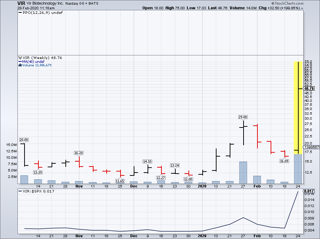Image resolution: width=320 pixels, height=239 pixels.
Task: Click the Vir Biotechnology Inc. company name
Action: pos(45,4)
